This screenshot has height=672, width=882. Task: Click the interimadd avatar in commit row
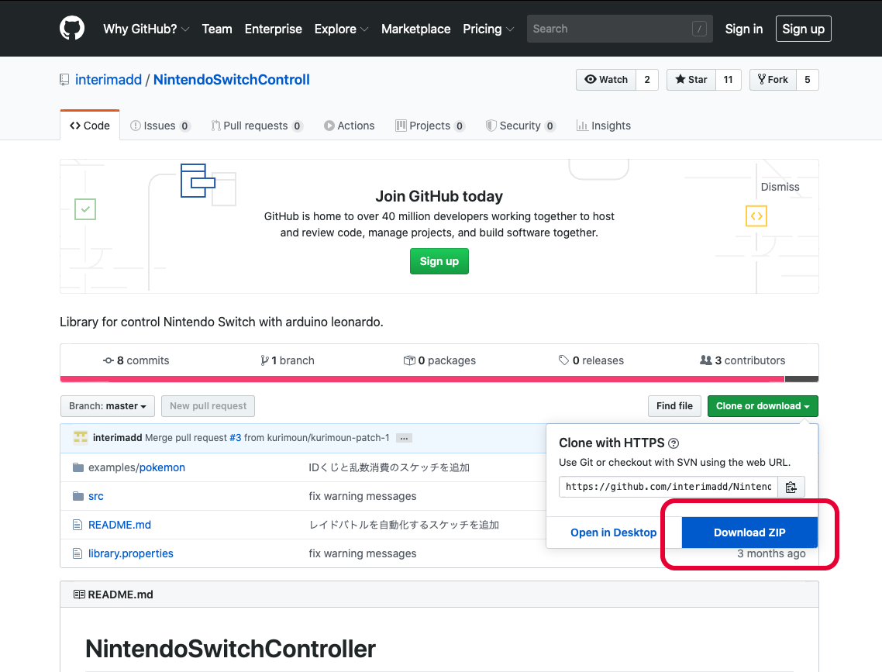pyautogui.click(x=81, y=437)
